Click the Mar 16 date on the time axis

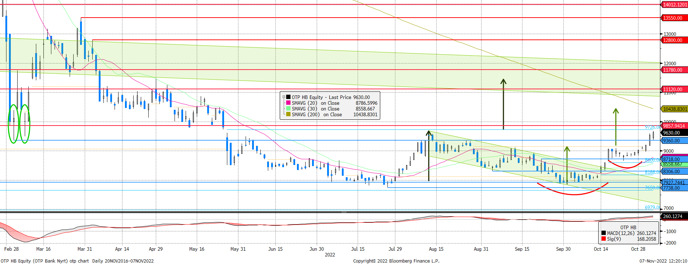pos(43,249)
